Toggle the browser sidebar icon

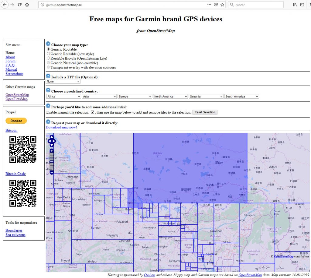[302, 5]
